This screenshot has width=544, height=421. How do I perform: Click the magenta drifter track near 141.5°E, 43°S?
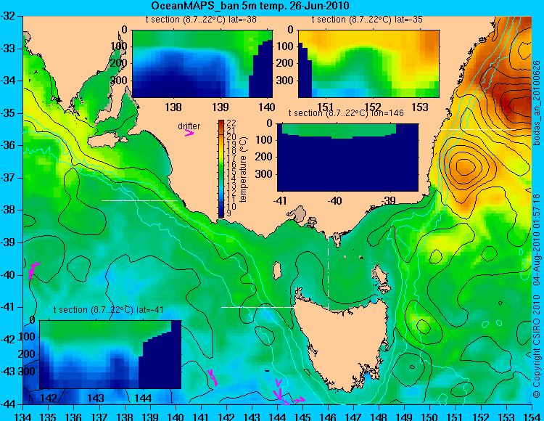(213, 377)
